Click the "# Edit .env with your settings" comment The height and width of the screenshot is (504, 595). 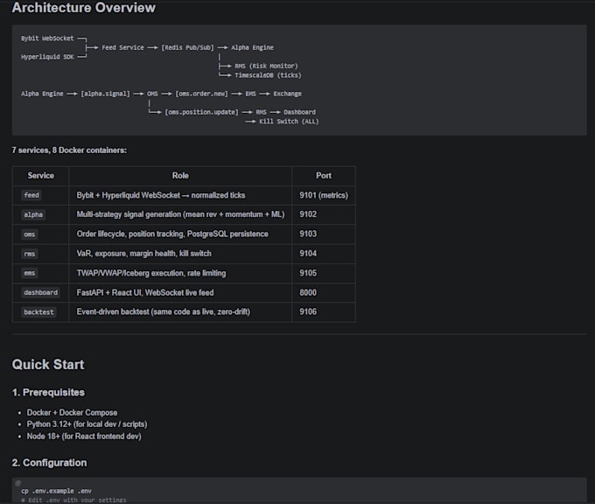tap(73, 500)
